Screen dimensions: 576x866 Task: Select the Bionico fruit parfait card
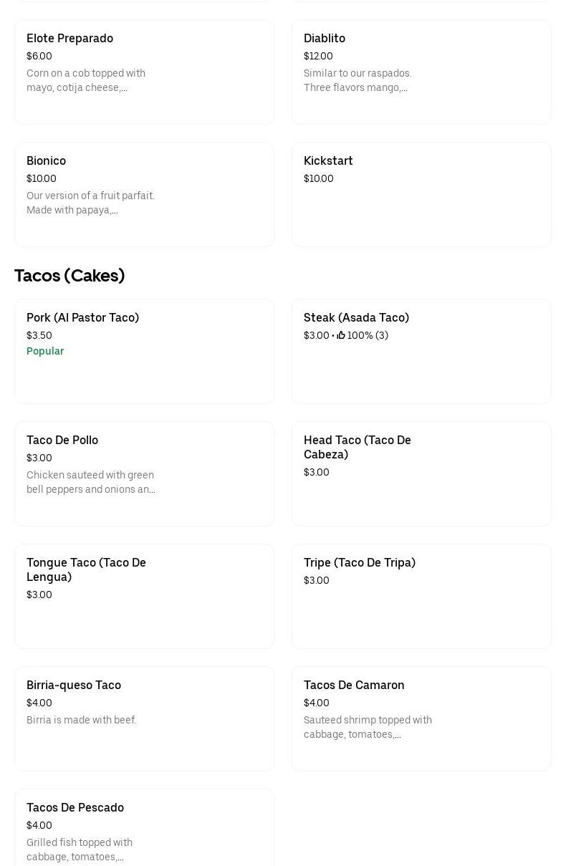143,194
